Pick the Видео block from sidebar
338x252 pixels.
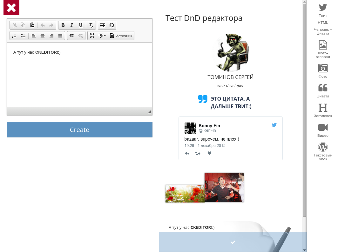click(323, 130)
